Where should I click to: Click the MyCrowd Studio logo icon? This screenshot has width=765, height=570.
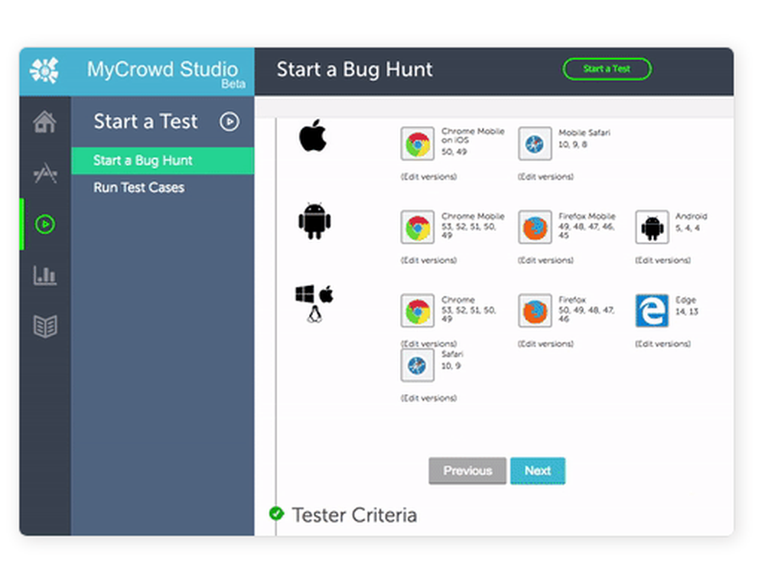tap(44, 70)
